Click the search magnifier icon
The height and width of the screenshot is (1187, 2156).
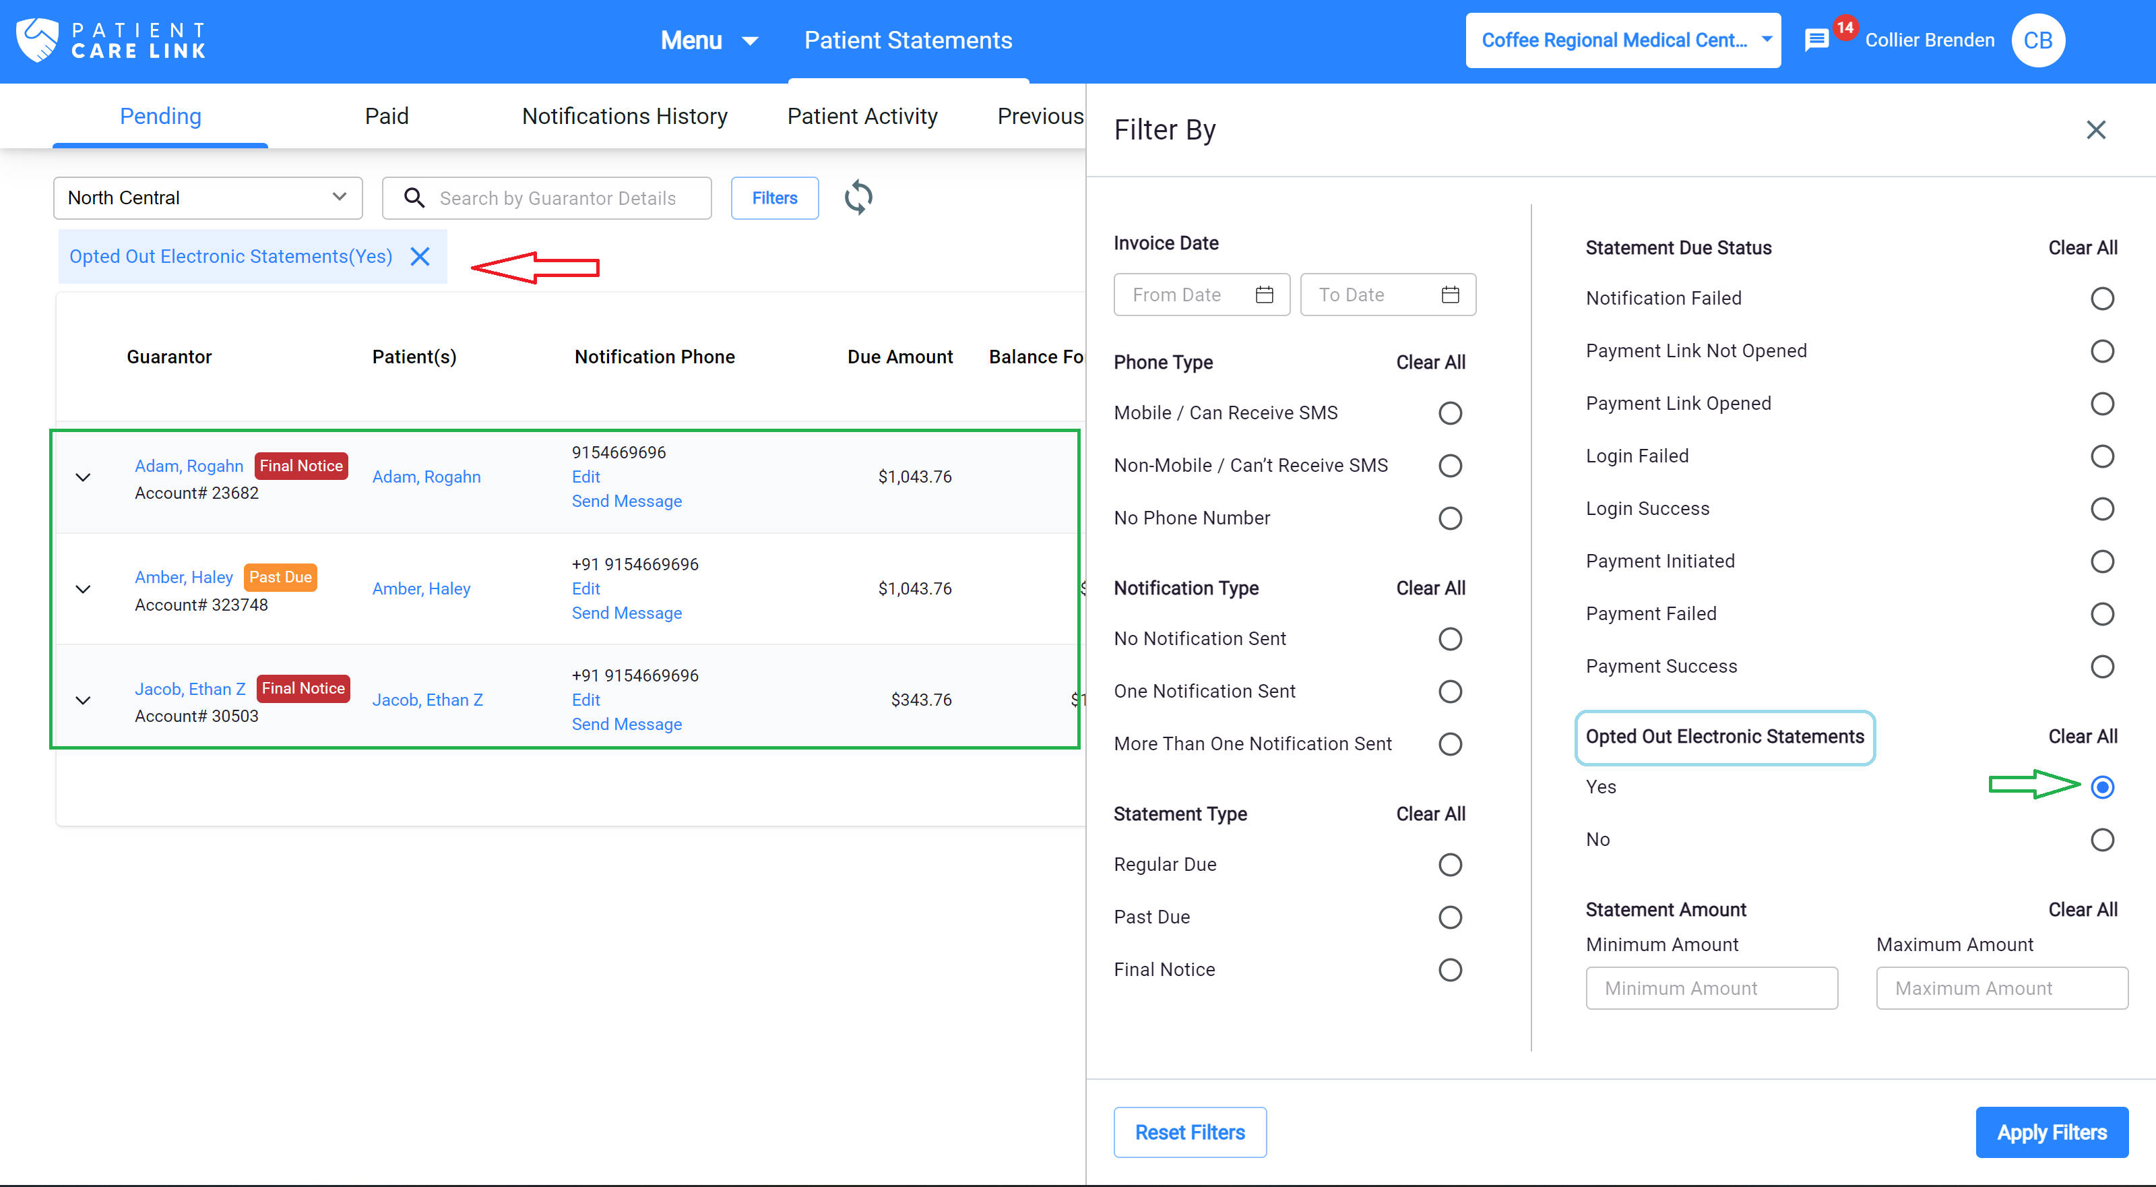pyautogui.click(x=414, y=197)
